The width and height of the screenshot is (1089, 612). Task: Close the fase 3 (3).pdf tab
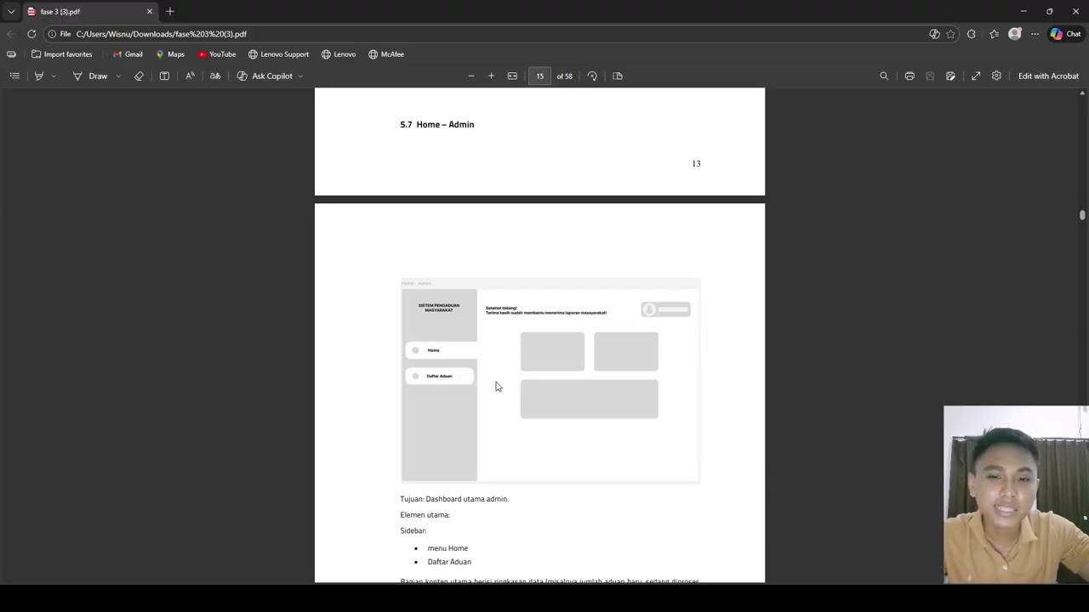(150, 11)
